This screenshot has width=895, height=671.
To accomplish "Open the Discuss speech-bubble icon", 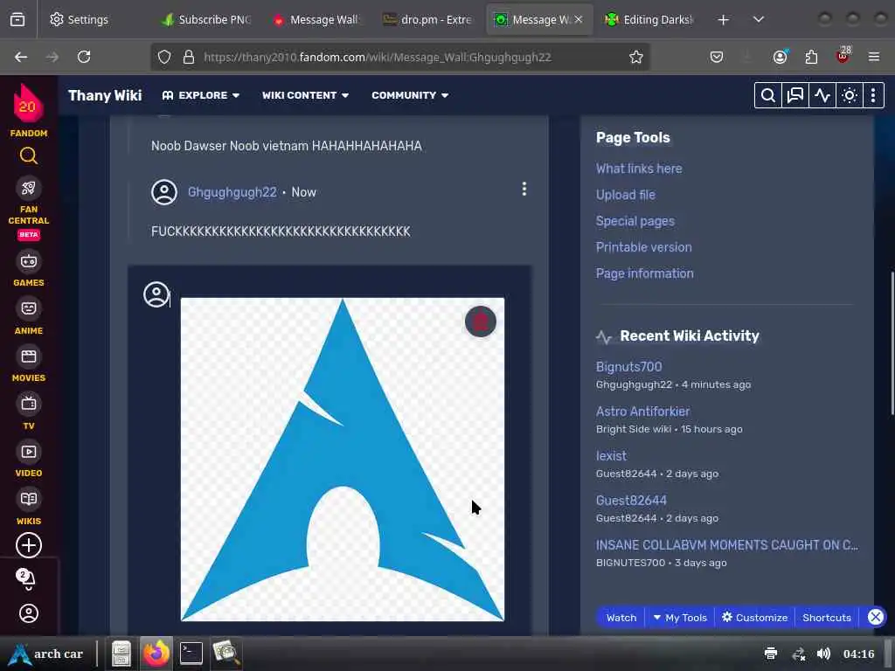I will tap(795, 95).
